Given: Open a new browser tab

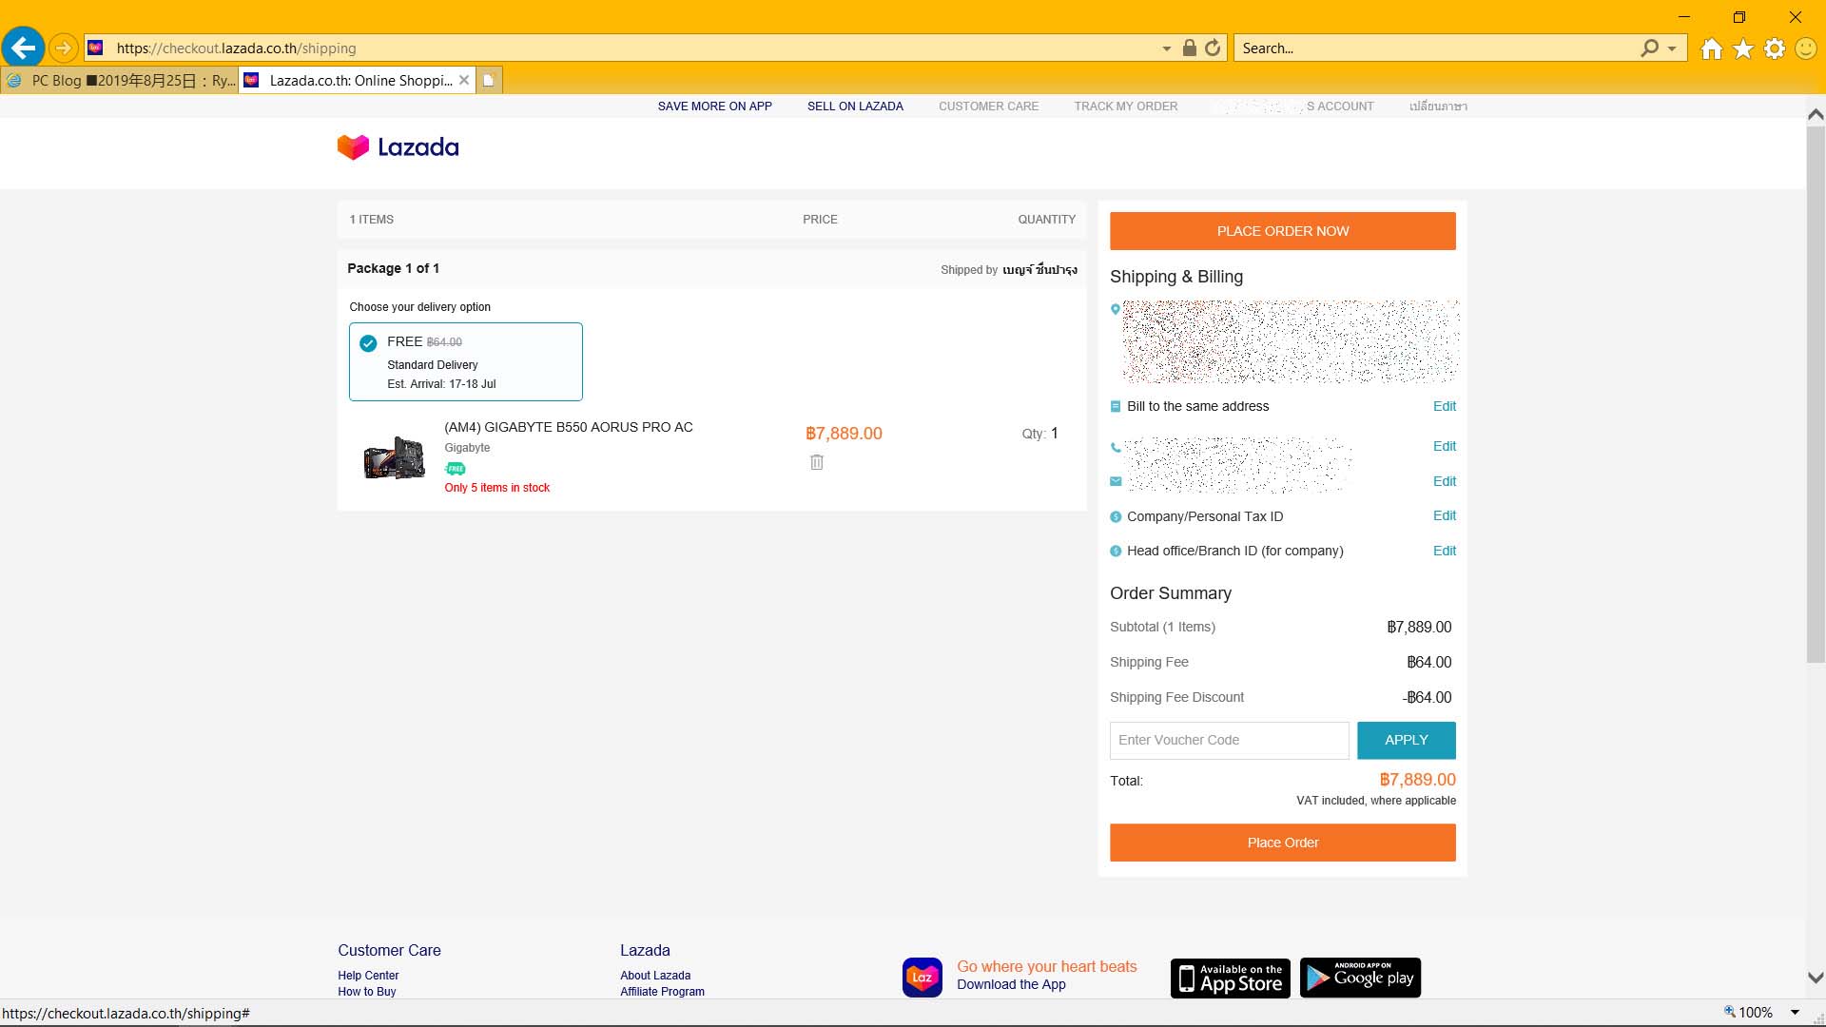Looking at the screenshot, I should 488,81.
